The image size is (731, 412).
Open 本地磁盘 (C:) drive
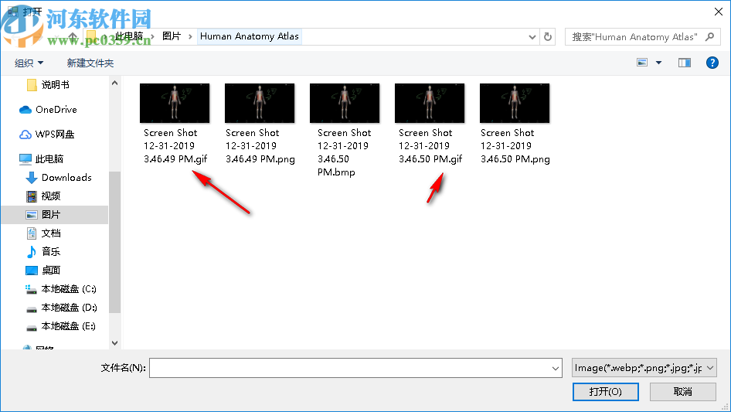[x=69, y=289]
